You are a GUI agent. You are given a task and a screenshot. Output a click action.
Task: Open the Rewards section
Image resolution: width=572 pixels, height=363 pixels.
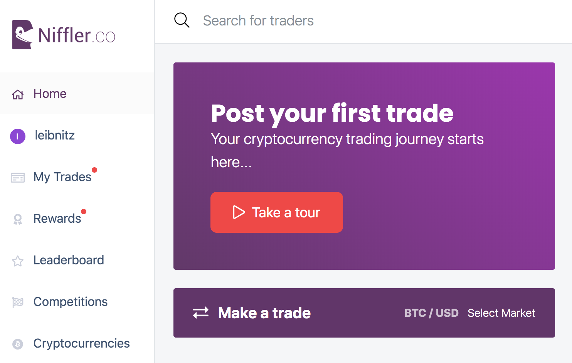click(57, 218)
